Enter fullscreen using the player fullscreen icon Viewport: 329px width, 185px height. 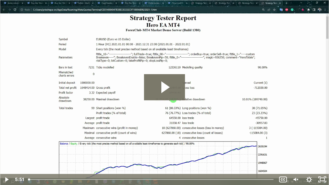pos(322,179)
